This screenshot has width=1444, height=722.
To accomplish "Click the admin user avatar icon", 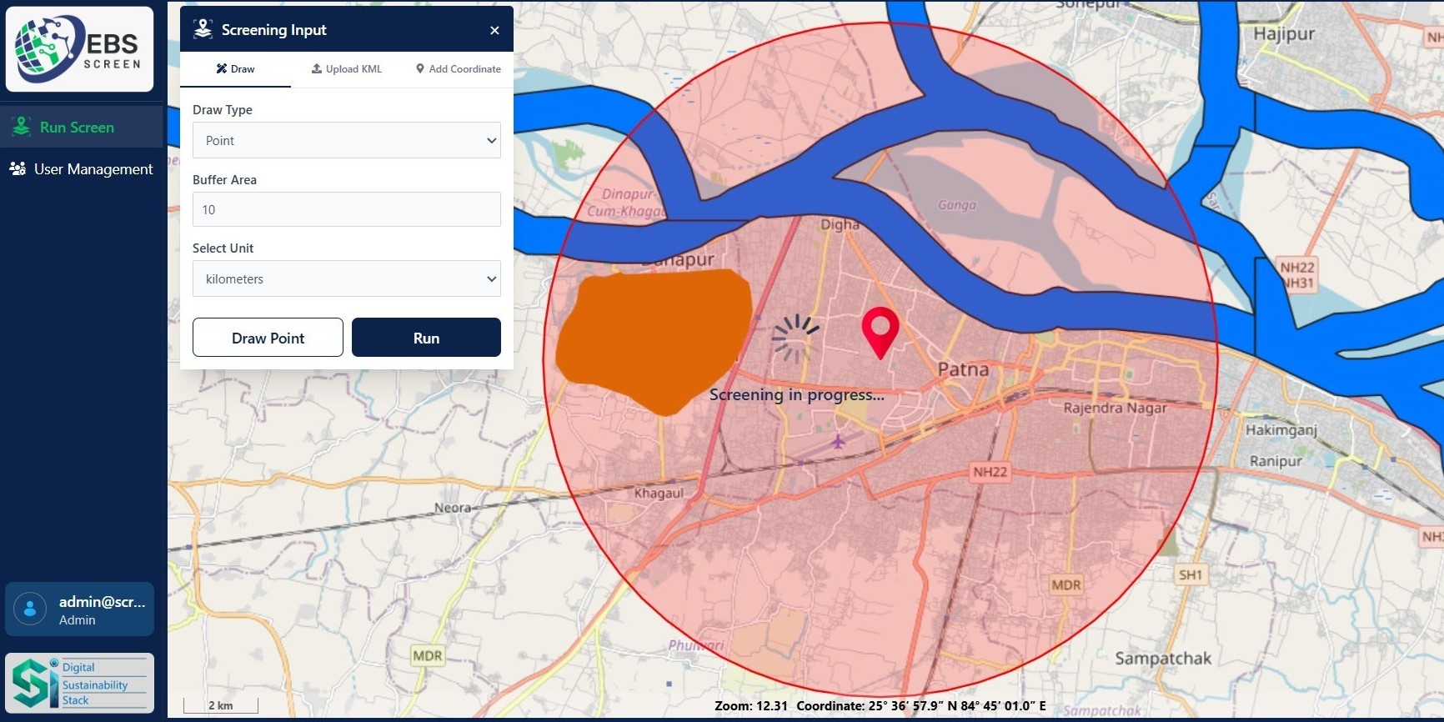I will 30,609.
